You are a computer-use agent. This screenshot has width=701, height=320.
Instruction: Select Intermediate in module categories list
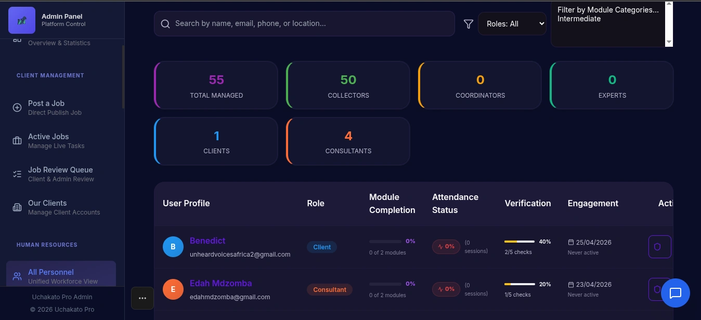pyautogui.click(x=579, y=19)
